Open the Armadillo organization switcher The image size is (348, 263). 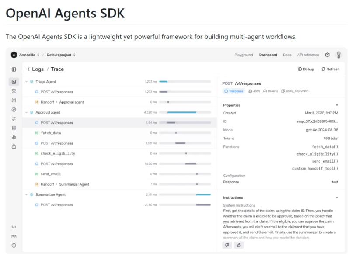coord(29,55)
